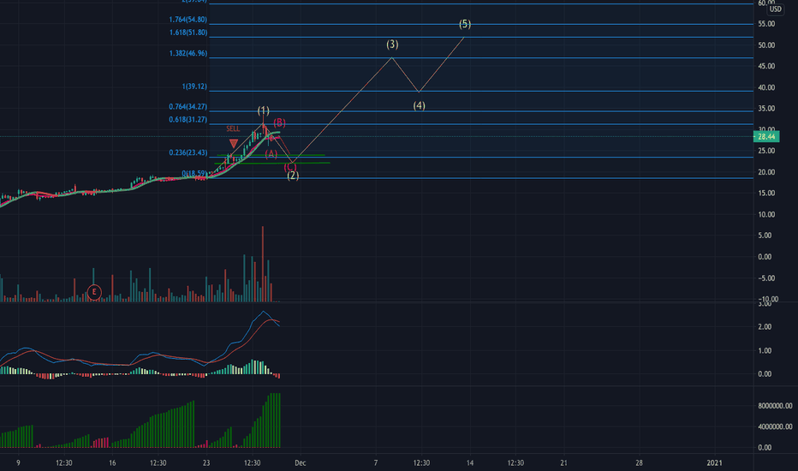Click the 14 date on the time axis

coord(469,462)
